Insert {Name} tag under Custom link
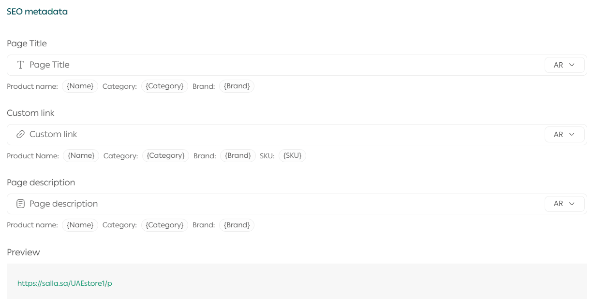 pyautogui.click(x=81, y=155)
